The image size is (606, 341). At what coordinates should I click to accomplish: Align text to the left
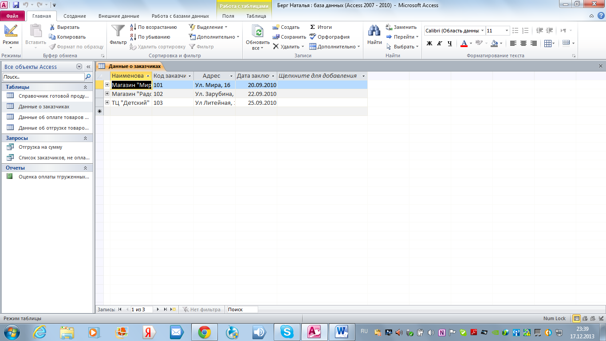click(x=513, y=44)
